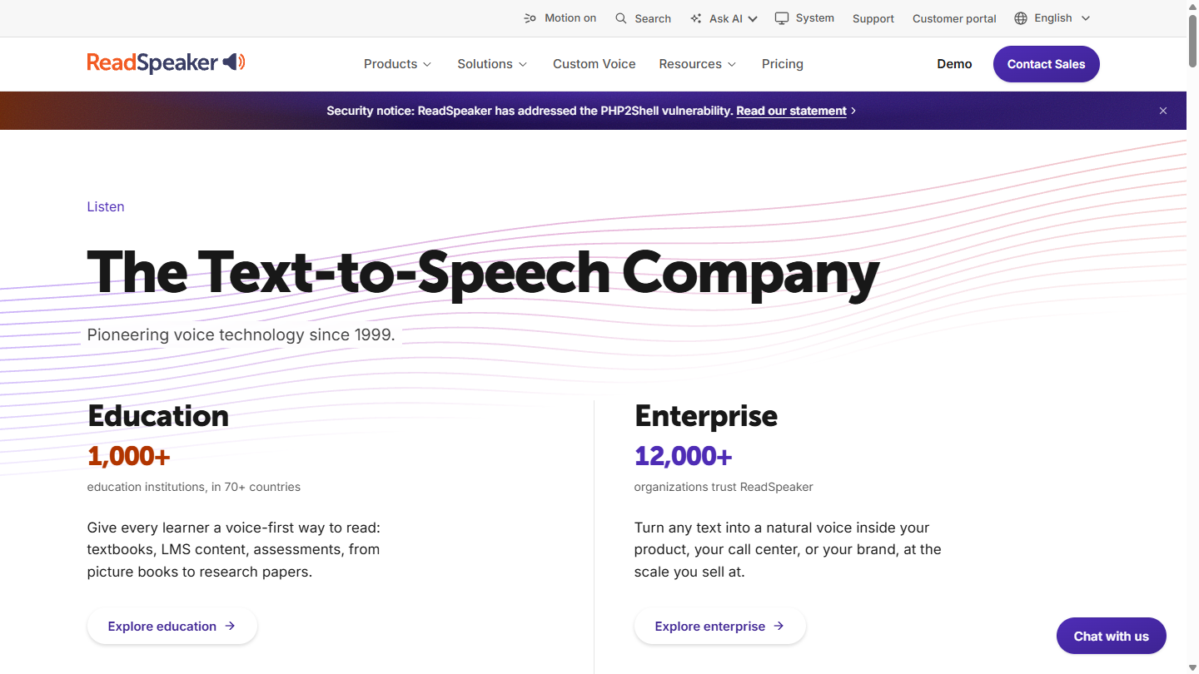Dismiss the security notice banner
Screen dimensions: 1199x674
click(x=1163, y=111)
